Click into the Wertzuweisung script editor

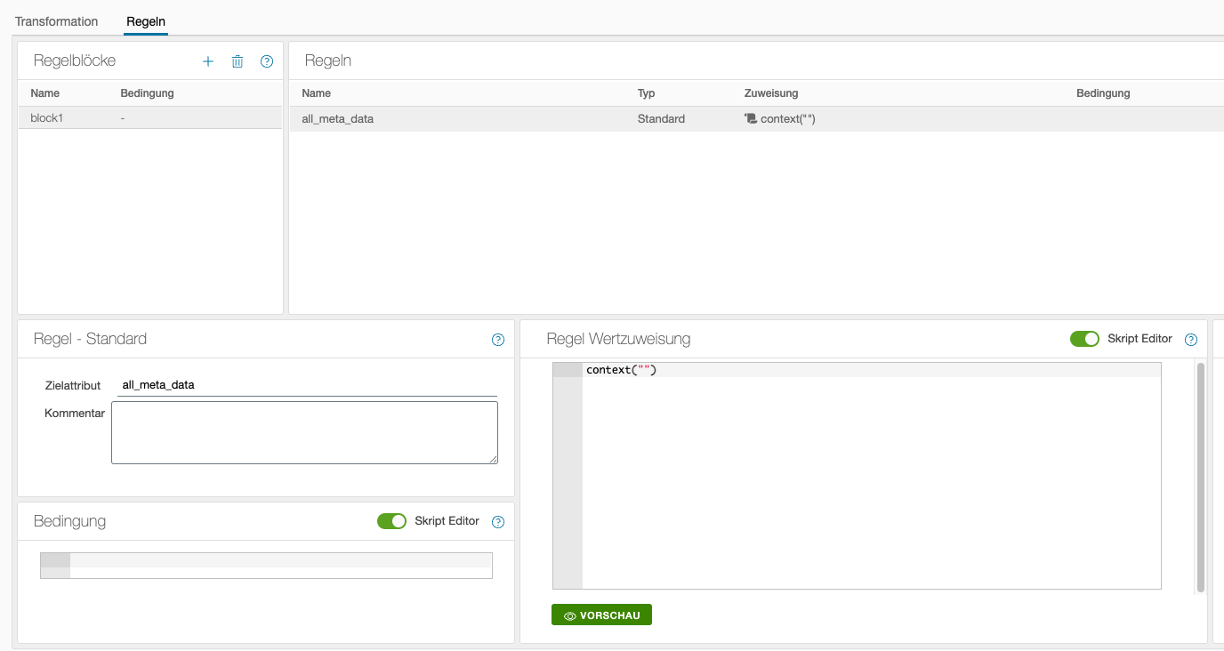click(870, 480)
